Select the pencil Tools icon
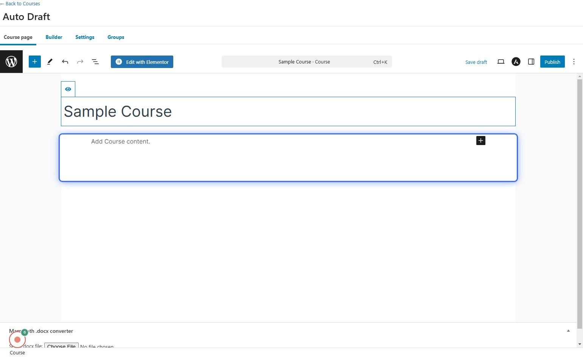583x357 pixels. point(50,62)
